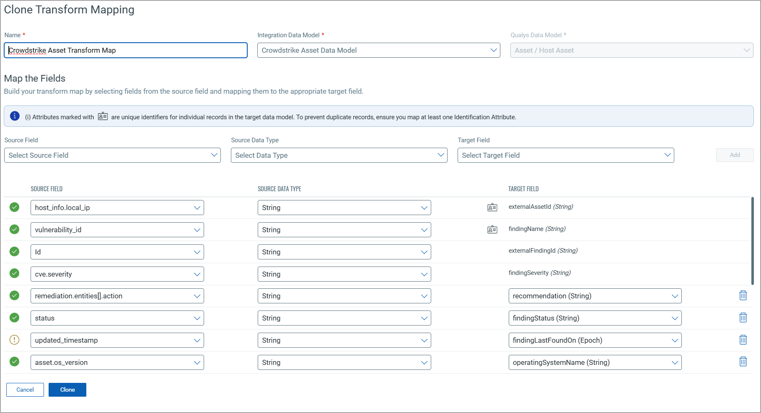
Task: Click the identification icon next to externalAssetId
Action: (492, 207)
